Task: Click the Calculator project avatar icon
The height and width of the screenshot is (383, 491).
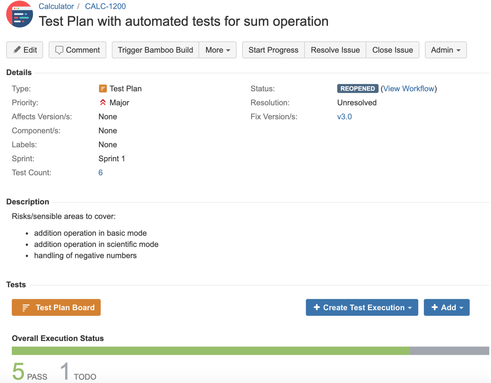Action: click(20, 14)
